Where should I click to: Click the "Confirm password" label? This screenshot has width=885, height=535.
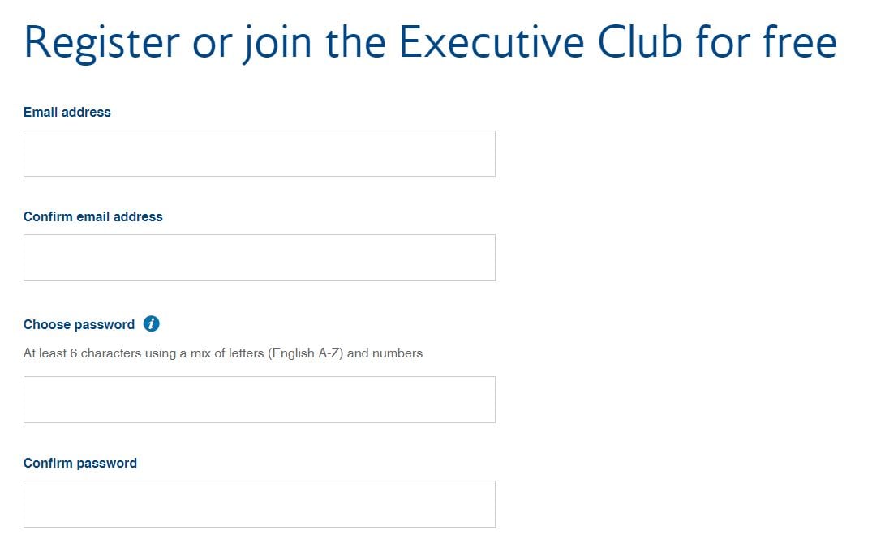pyautogui.click(x=80, y=463)
